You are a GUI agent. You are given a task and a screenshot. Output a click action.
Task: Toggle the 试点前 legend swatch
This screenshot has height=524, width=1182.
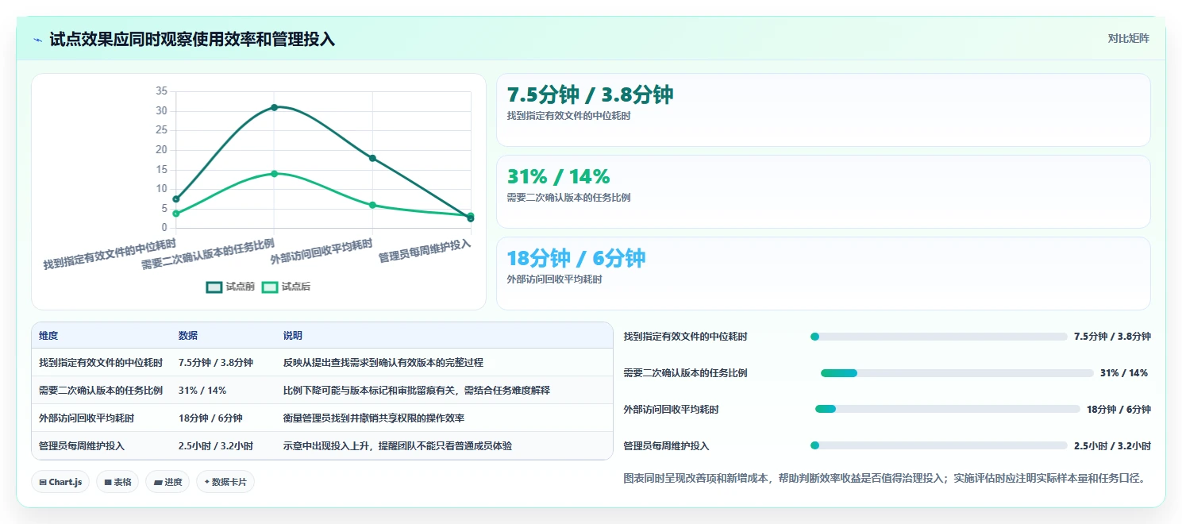pyautogui.click(x=214, y=287)
